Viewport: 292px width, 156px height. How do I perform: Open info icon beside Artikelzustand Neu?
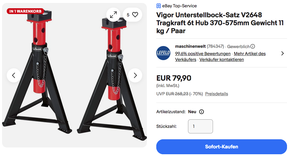click(x=202, y=112)
